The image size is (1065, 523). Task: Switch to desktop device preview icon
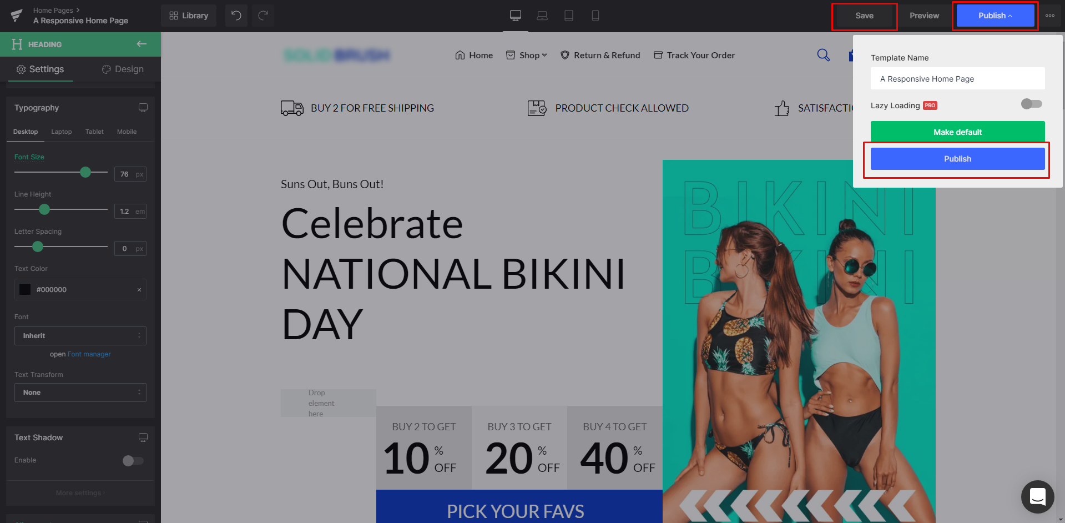point(516,16)
